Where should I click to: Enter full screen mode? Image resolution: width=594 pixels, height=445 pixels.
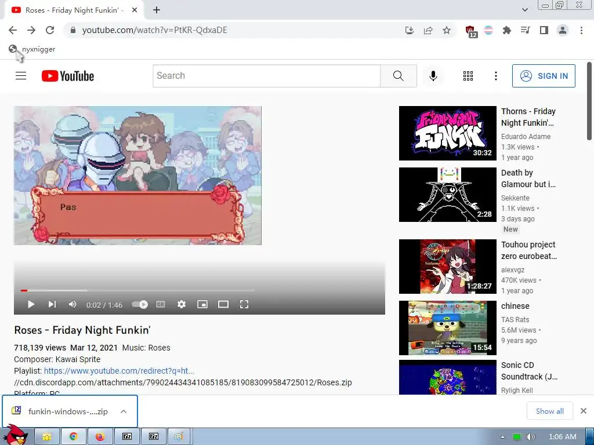coord(244,304)
